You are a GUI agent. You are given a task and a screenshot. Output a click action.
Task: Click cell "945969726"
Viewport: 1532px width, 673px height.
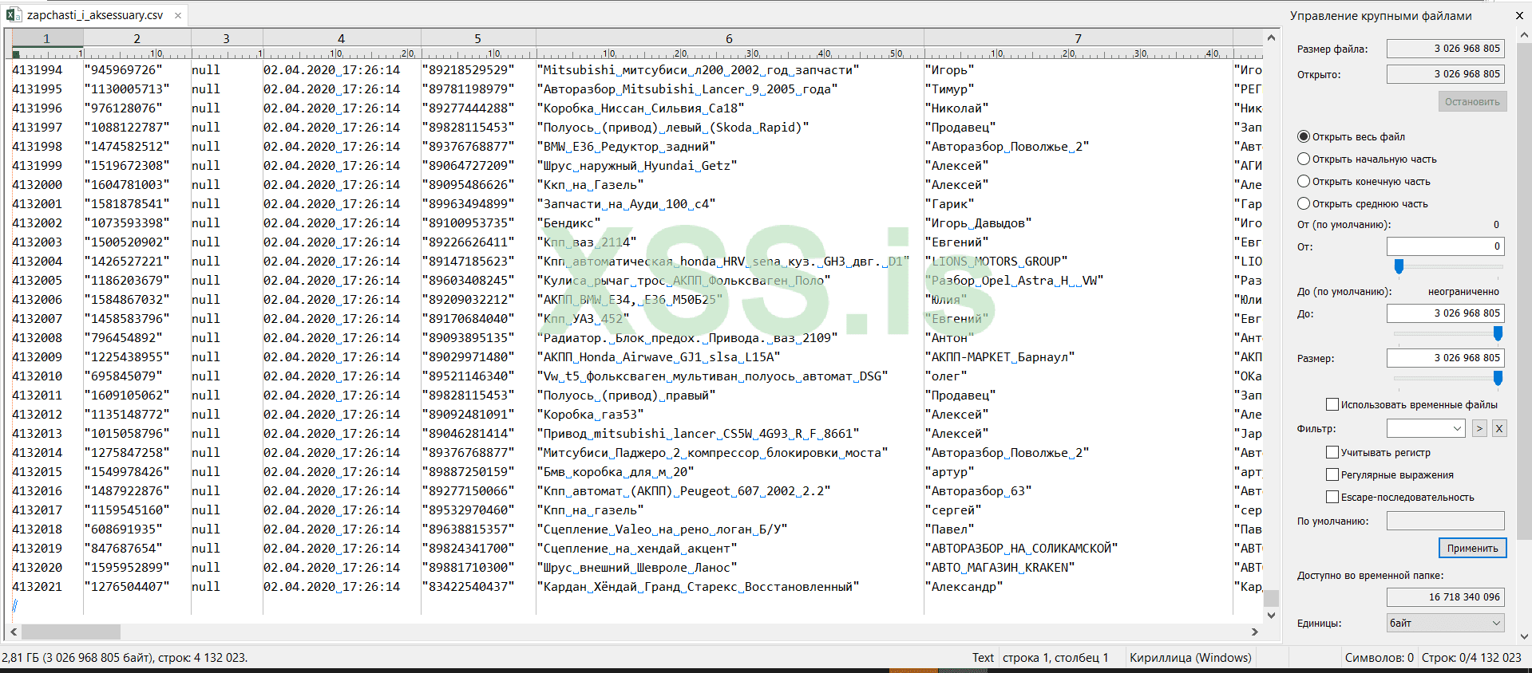[123, 70]
